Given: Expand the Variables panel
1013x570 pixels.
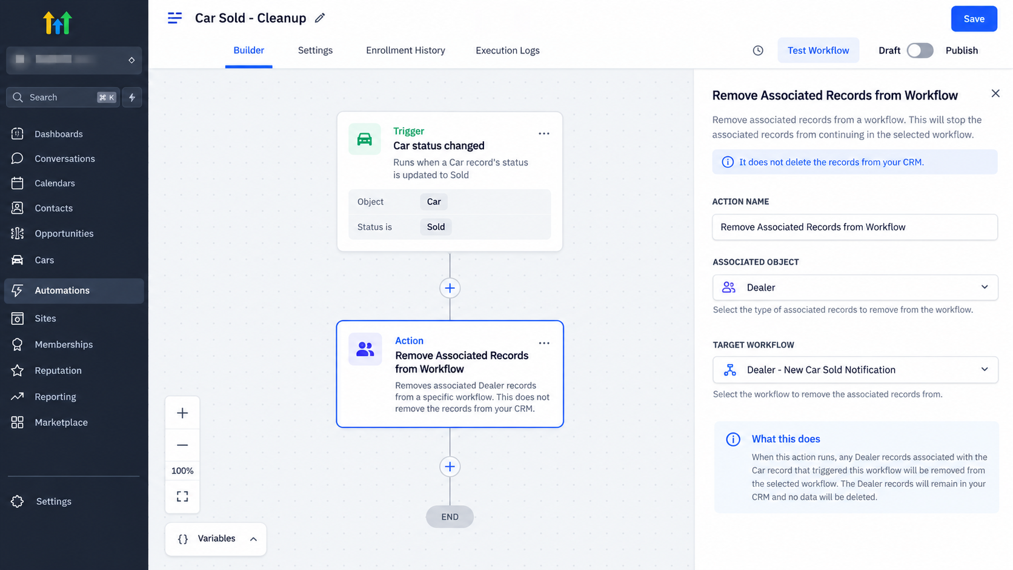Looking at the screenshot, I should (216, 539).
